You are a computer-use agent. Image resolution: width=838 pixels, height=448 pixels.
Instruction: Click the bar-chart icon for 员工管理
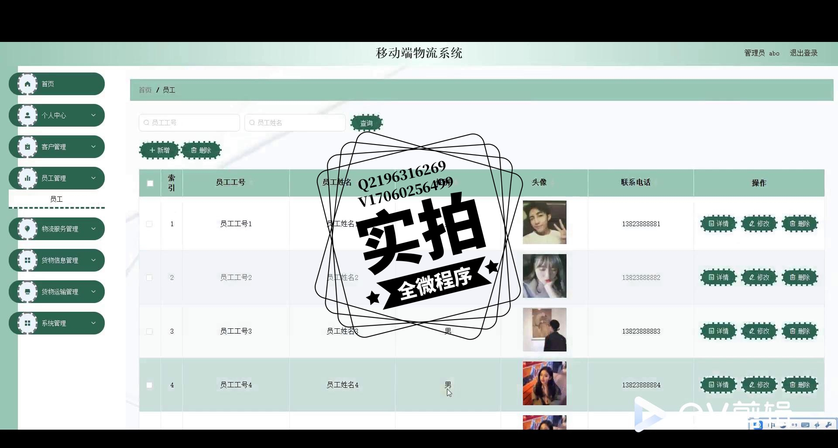coord(27,178)
